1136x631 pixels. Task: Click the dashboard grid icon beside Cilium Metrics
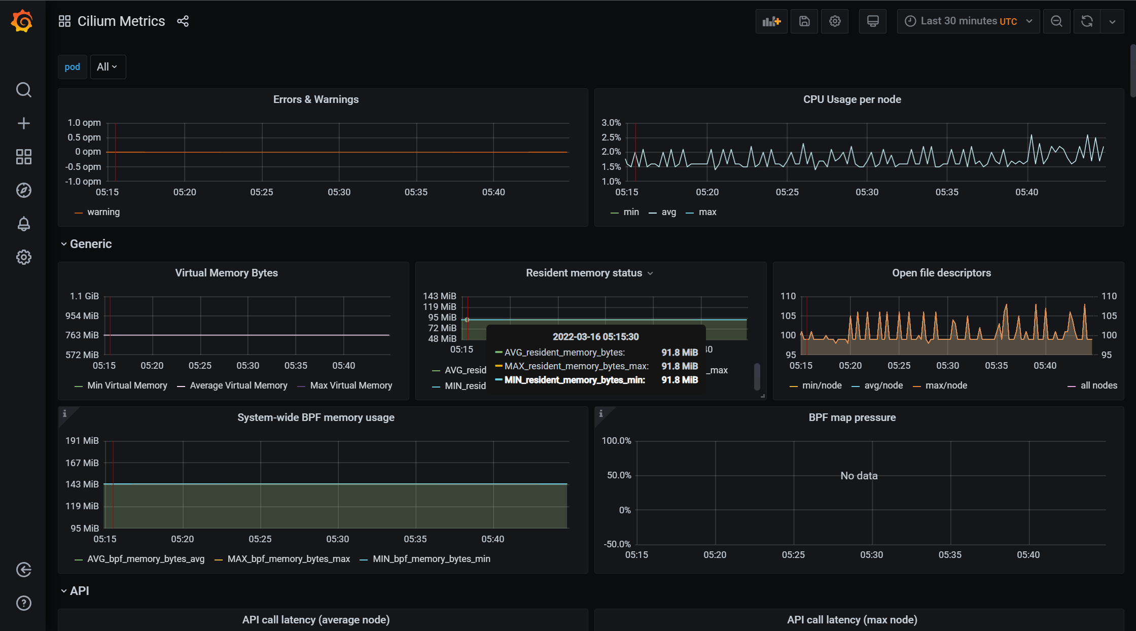(x=64, y=21)
